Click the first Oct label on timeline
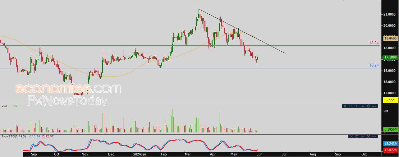Image resolution: width=399 pixels, height=157 pixels. (57, 154)
